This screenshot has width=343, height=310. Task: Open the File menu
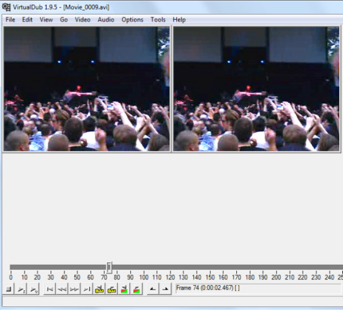pos(11,20)
